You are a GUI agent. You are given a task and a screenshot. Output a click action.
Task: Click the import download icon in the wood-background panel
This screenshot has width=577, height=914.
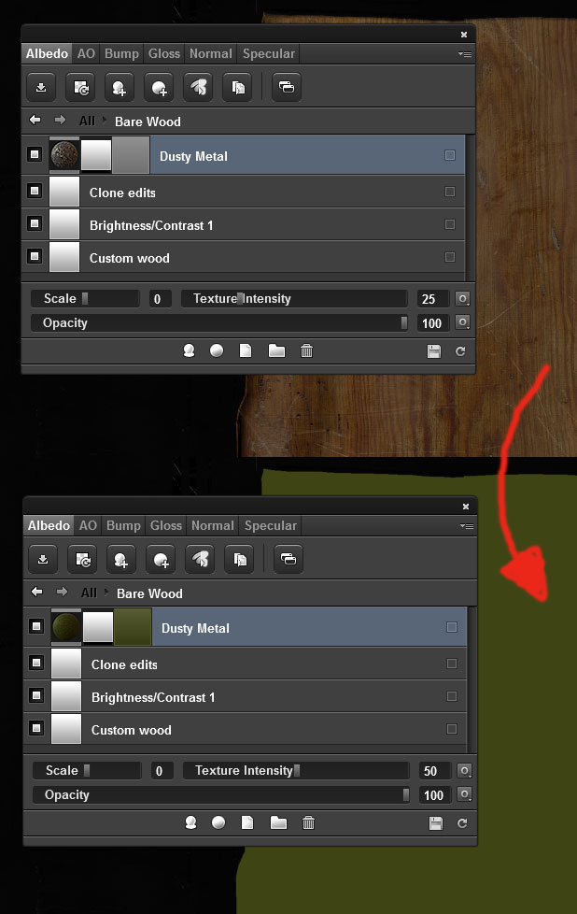[41, 88]
